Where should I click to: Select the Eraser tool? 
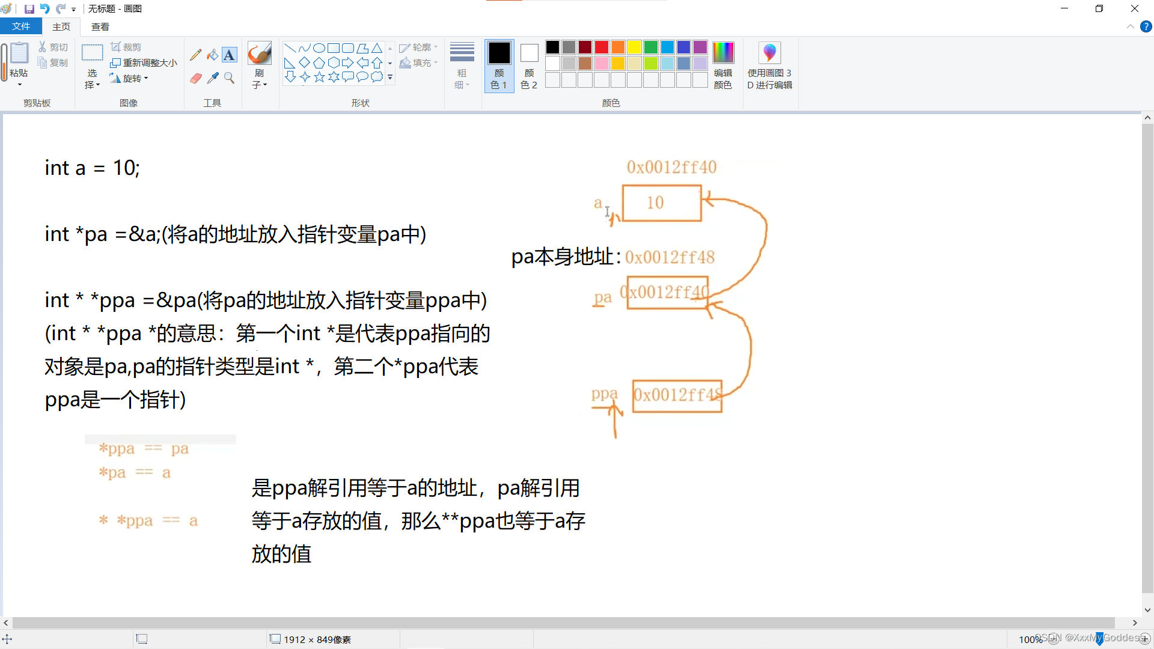pos(195,78)
